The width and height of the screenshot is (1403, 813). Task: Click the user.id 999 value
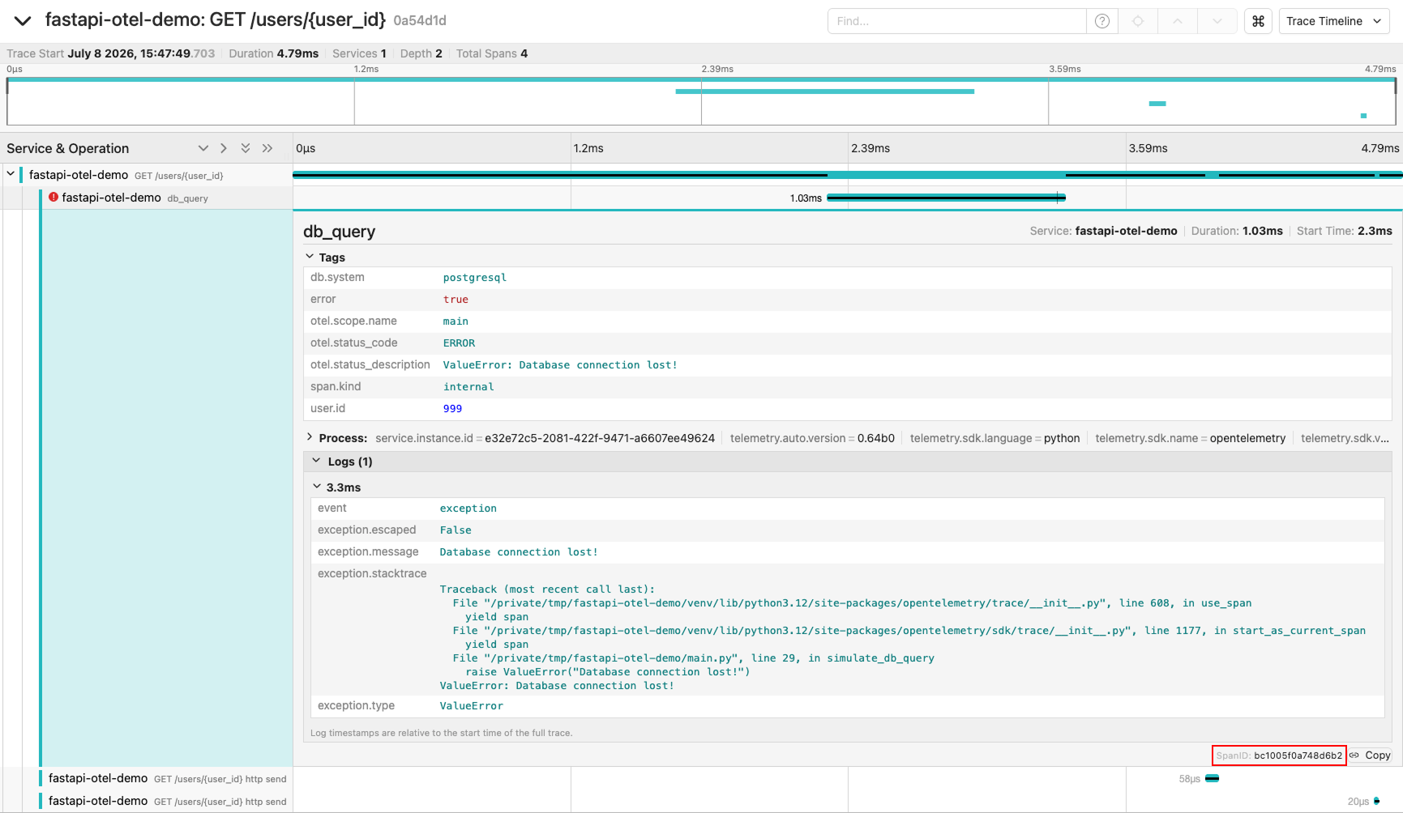click(x=452, y=409)
